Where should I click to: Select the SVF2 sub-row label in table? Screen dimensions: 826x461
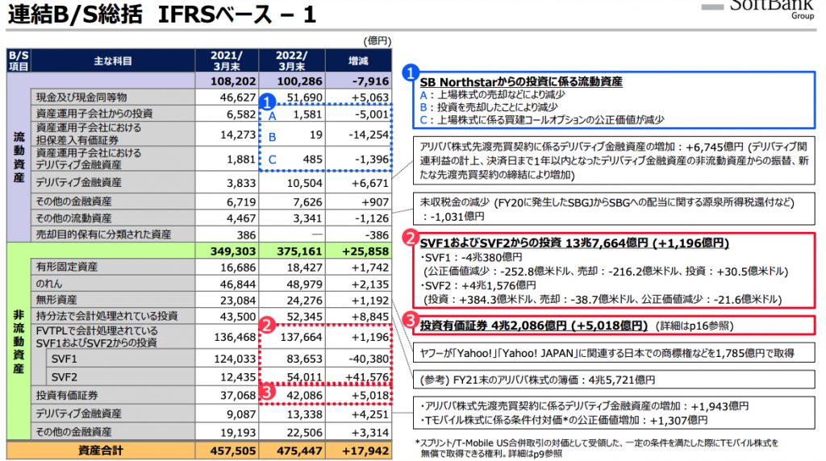(x=64, y=377)
